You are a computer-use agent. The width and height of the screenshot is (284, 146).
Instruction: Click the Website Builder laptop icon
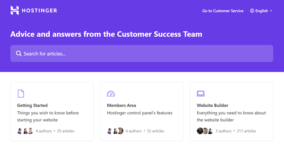coord(201,94)
